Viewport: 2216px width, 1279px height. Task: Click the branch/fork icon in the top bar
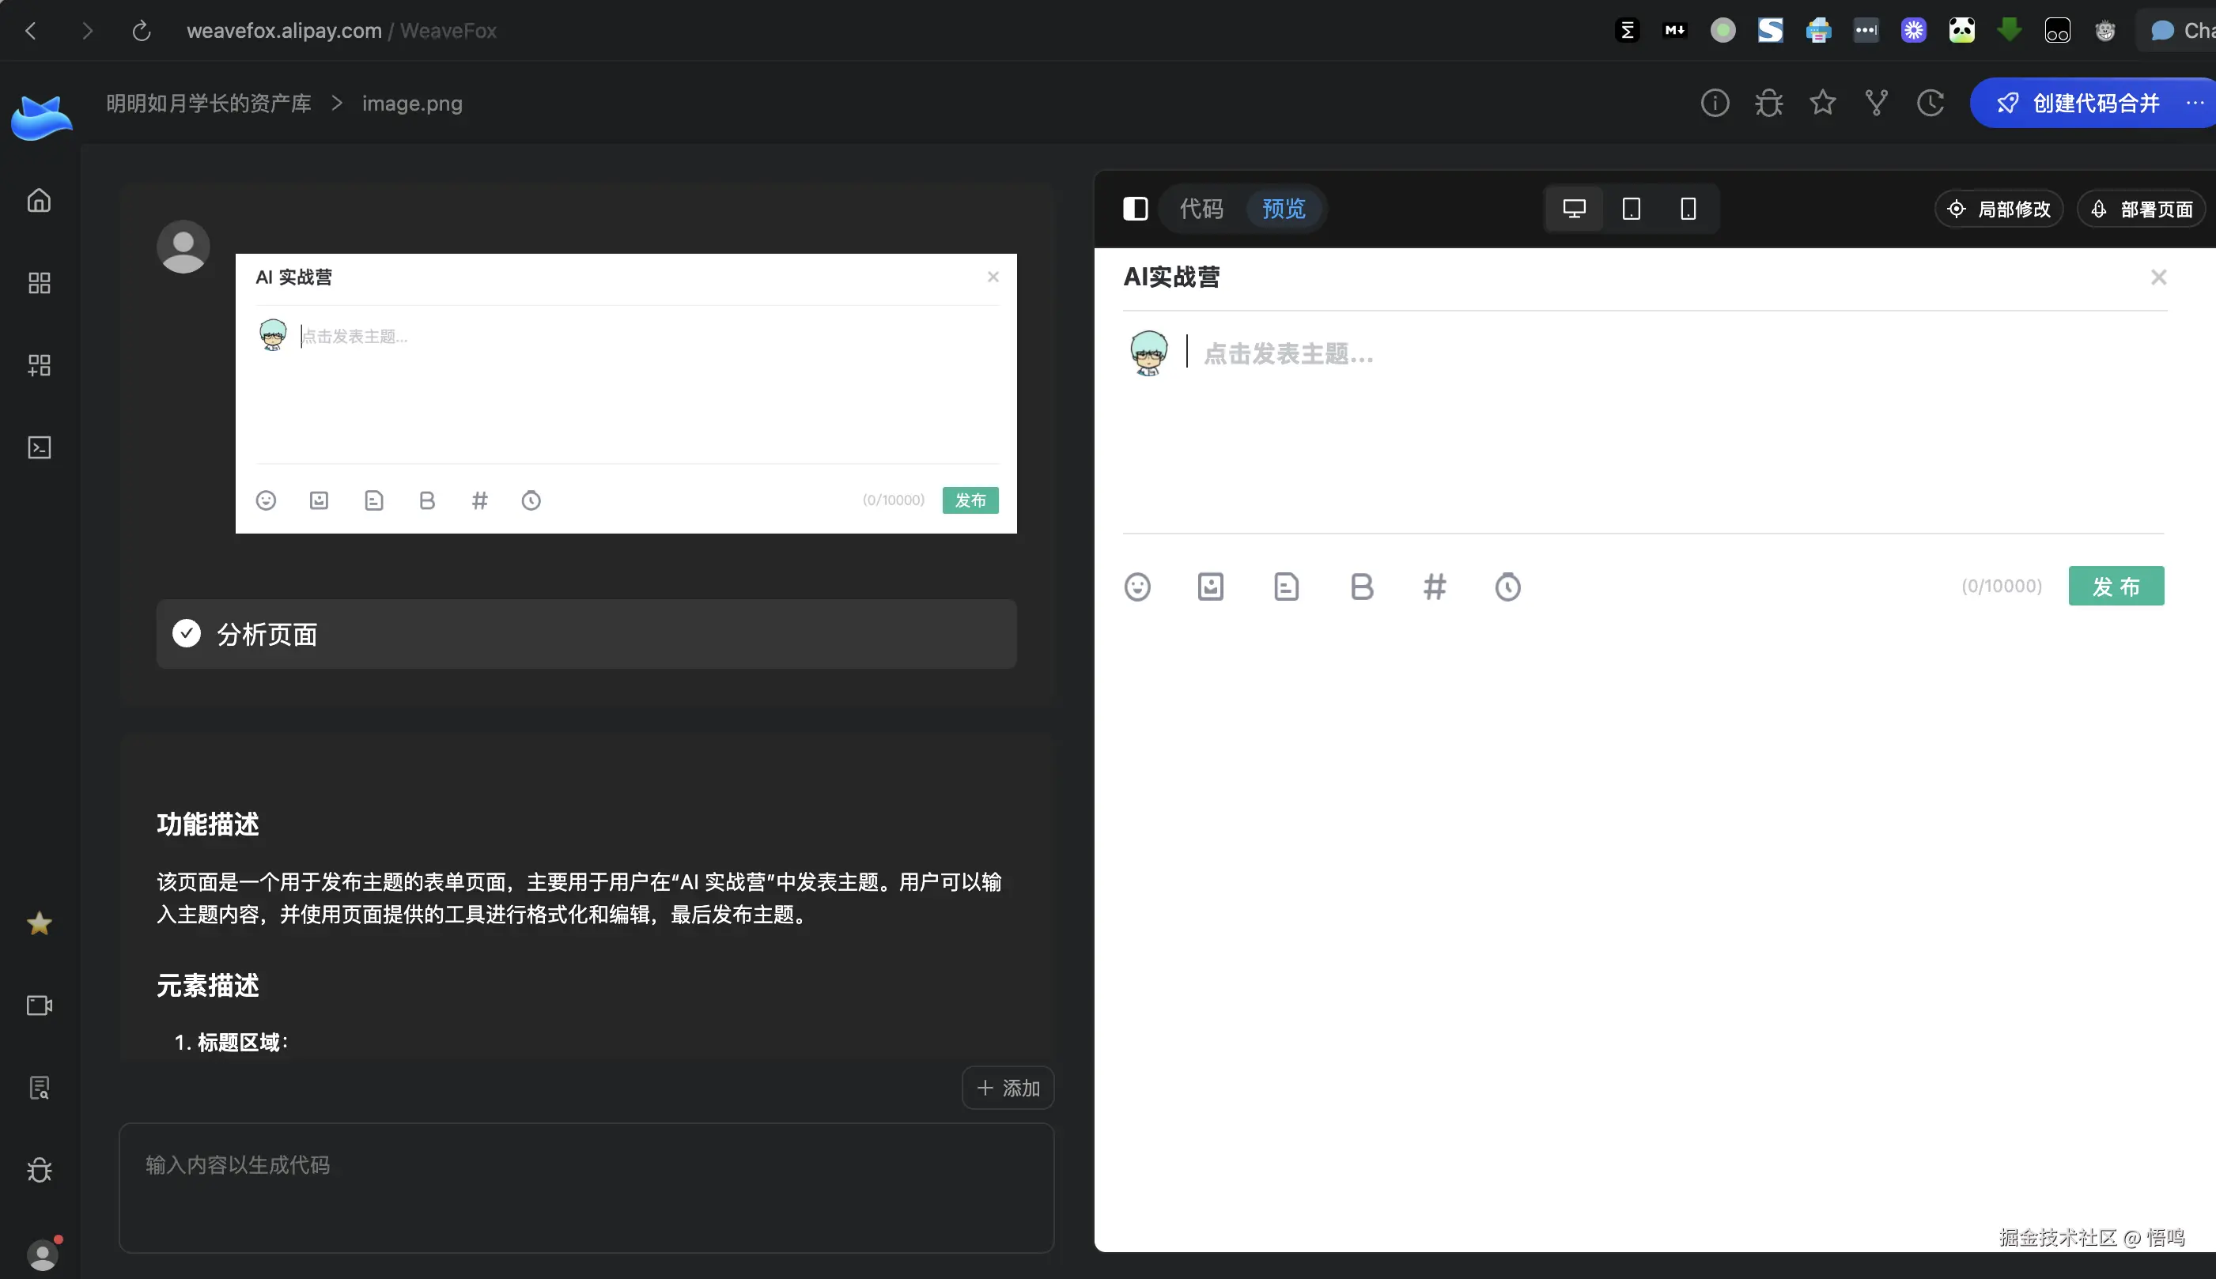click(x=1876, y=103)
